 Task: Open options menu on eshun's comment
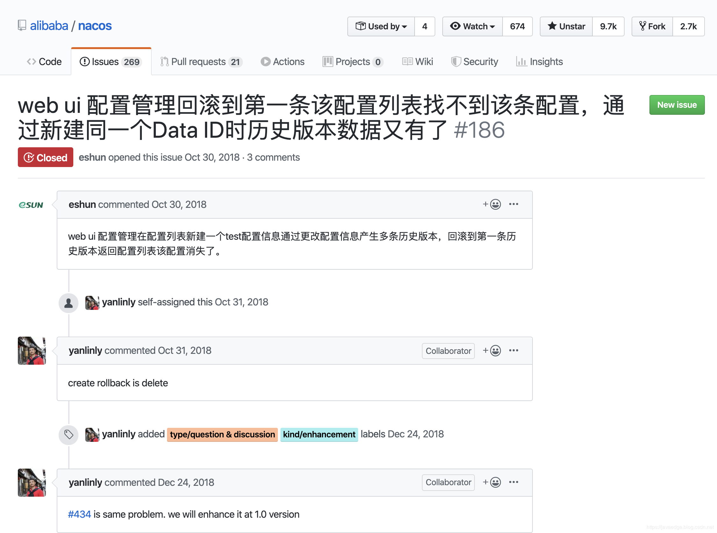(x=513, y=204)
